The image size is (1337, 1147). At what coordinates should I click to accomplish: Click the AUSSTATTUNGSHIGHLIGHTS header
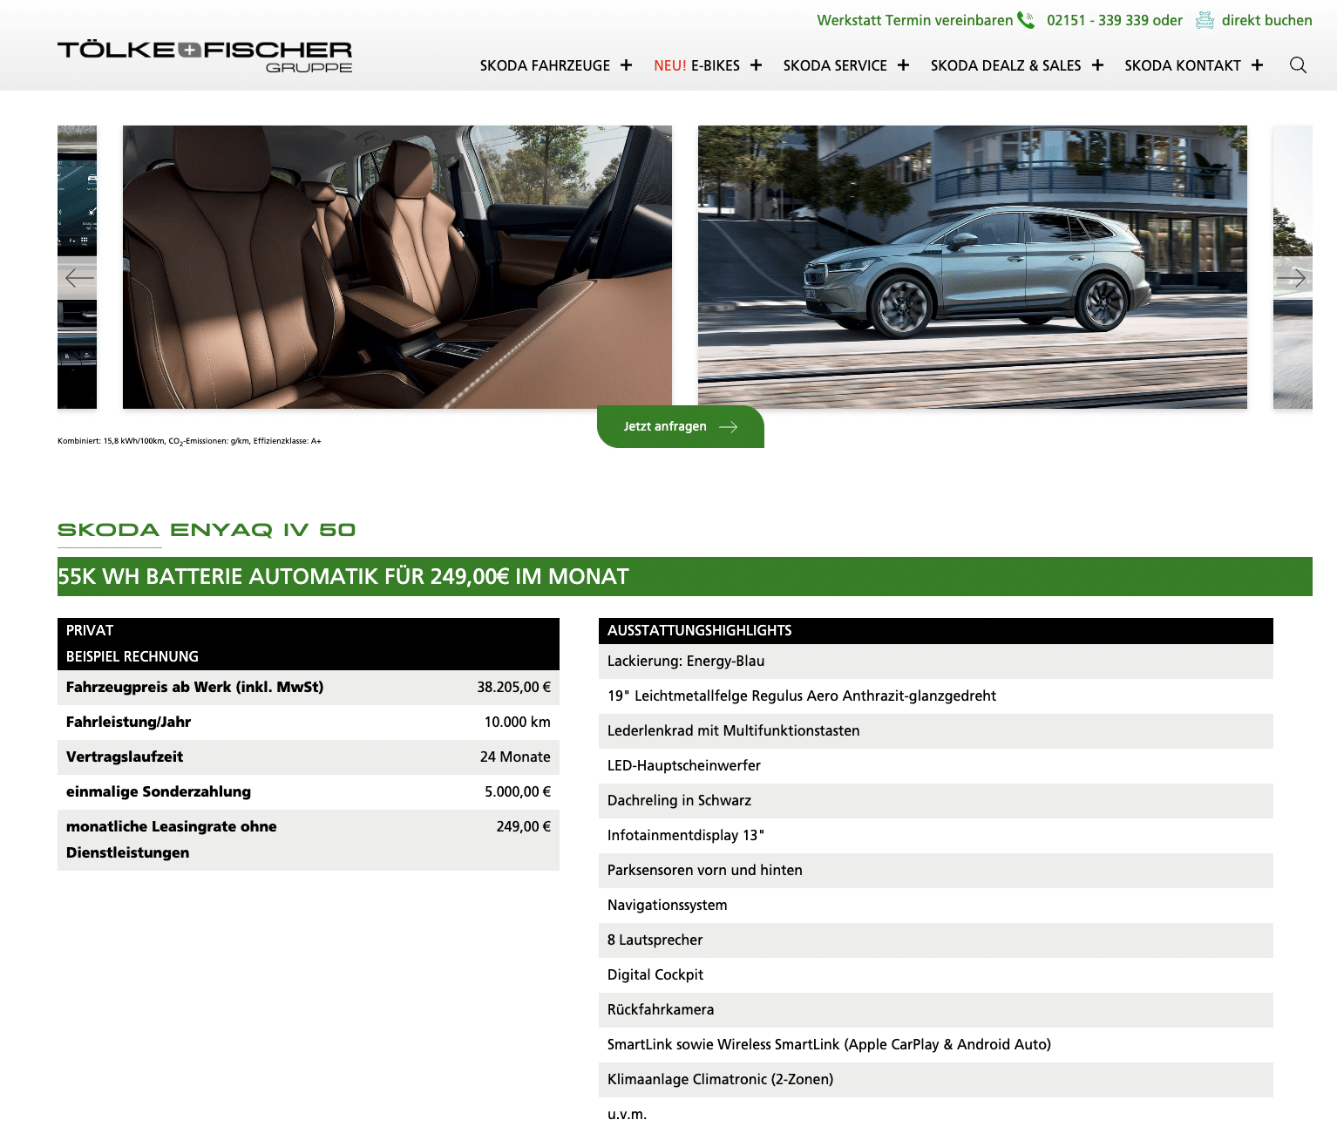tap(936, 631)
